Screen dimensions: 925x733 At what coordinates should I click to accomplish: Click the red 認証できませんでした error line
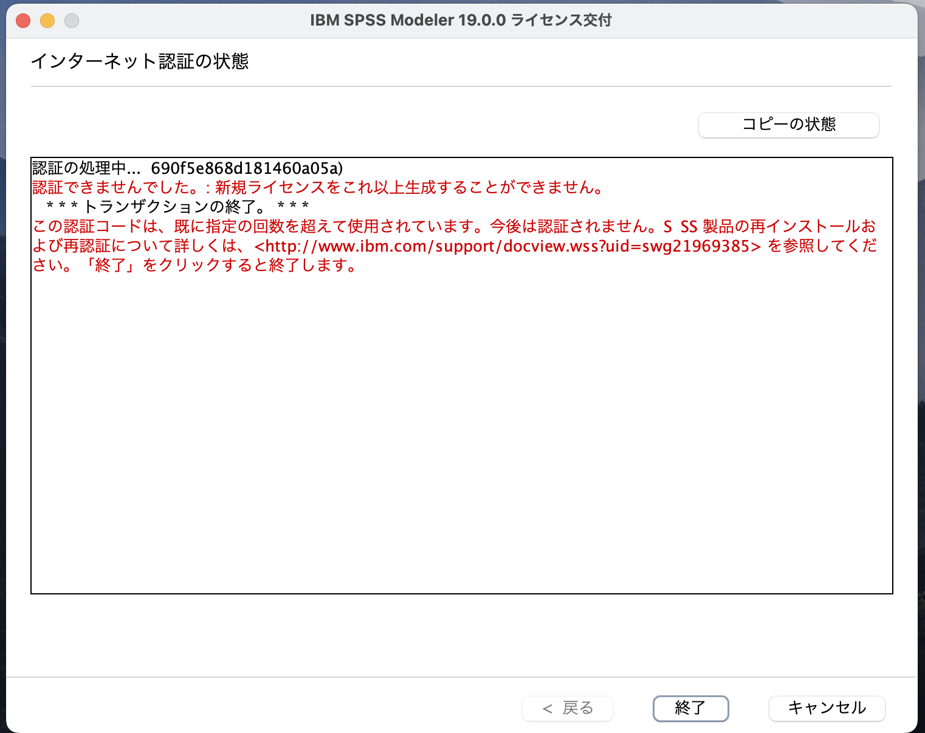pyautogui.click(x=318, y=187)
